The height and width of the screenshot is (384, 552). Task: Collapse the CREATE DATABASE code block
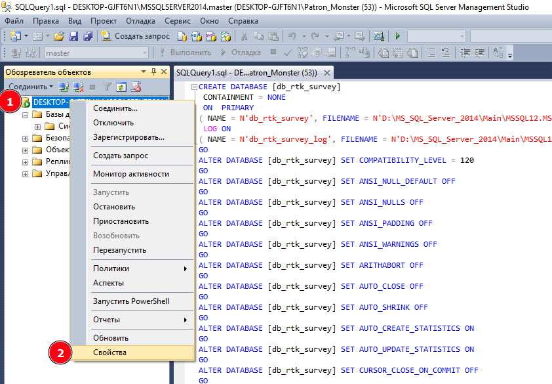(x=194, y=87)
